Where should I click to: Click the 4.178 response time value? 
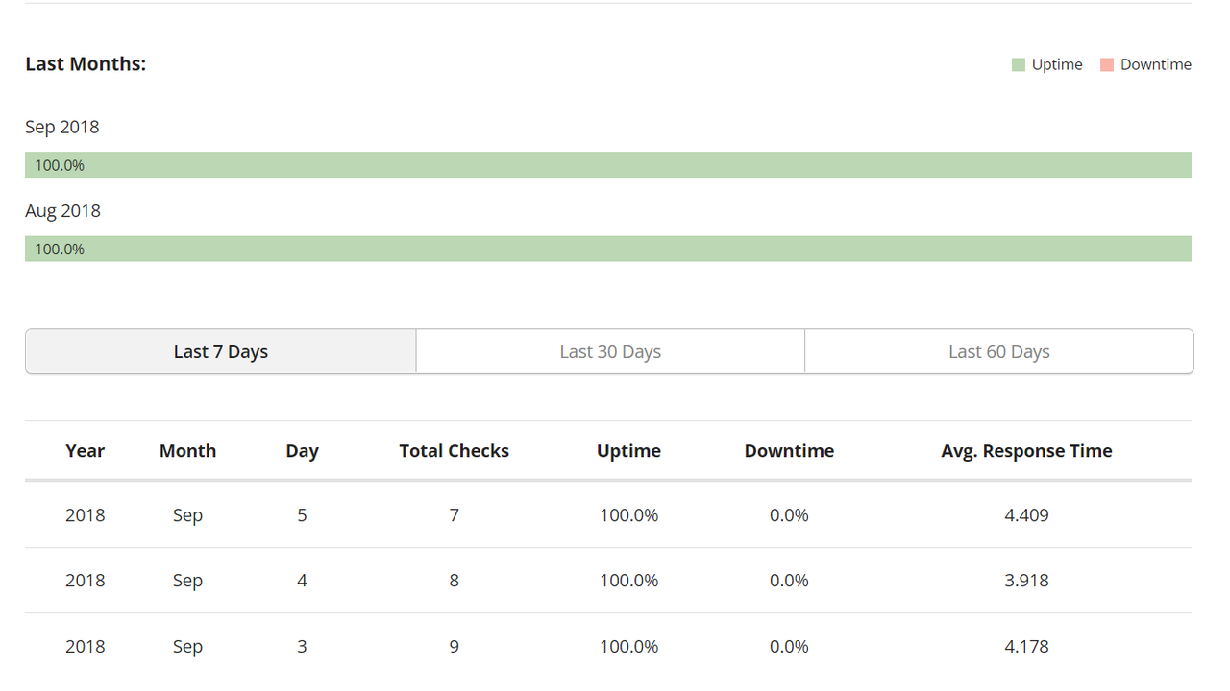pos(1026,647)
